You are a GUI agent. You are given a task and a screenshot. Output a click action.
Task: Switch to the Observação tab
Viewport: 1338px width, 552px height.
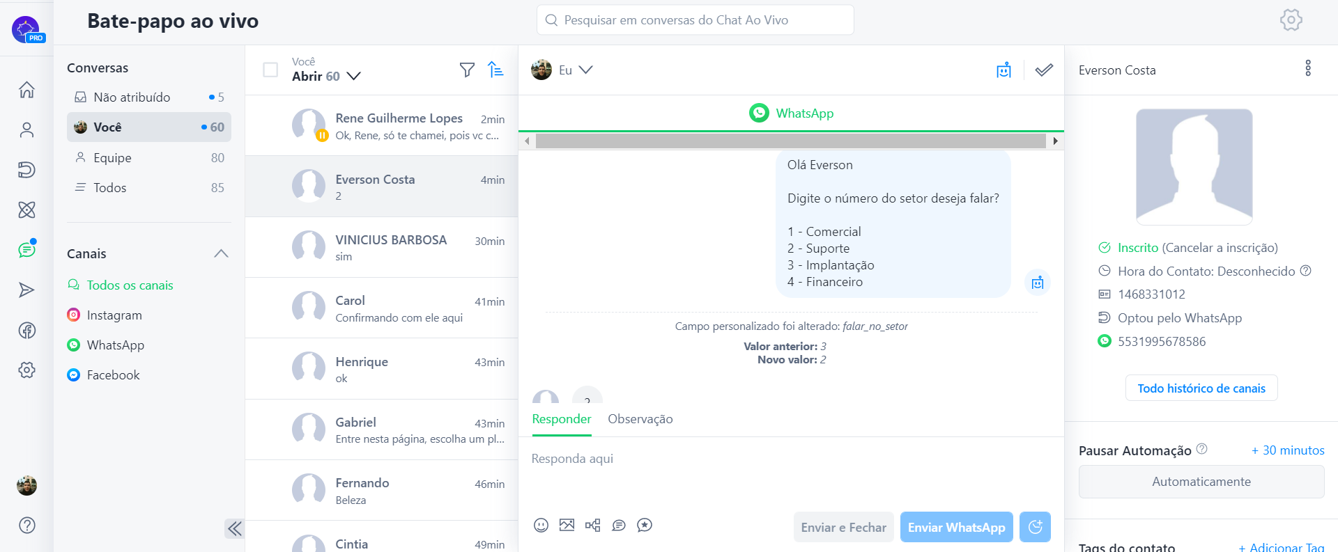(640, 419)
